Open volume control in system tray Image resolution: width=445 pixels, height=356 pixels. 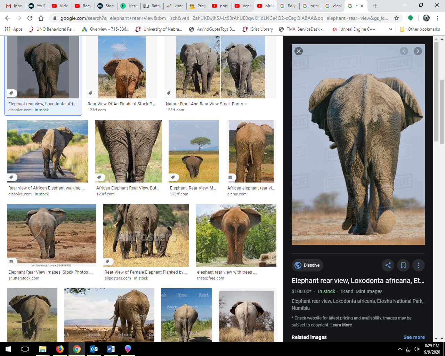pyautogui.click(x=416, y=349)
